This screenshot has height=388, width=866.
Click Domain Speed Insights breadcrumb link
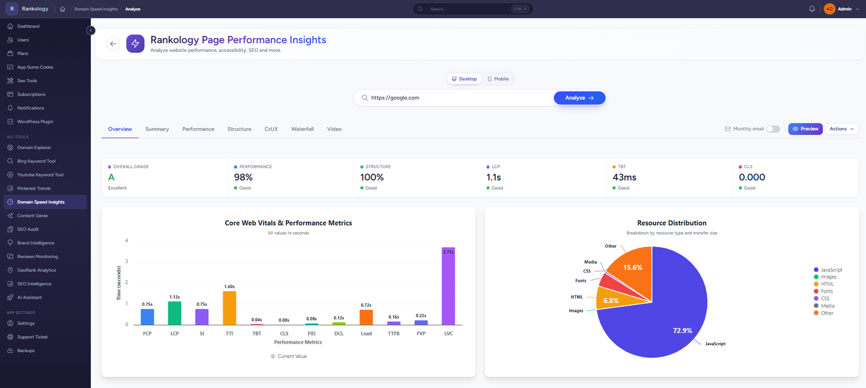[96, 9]
